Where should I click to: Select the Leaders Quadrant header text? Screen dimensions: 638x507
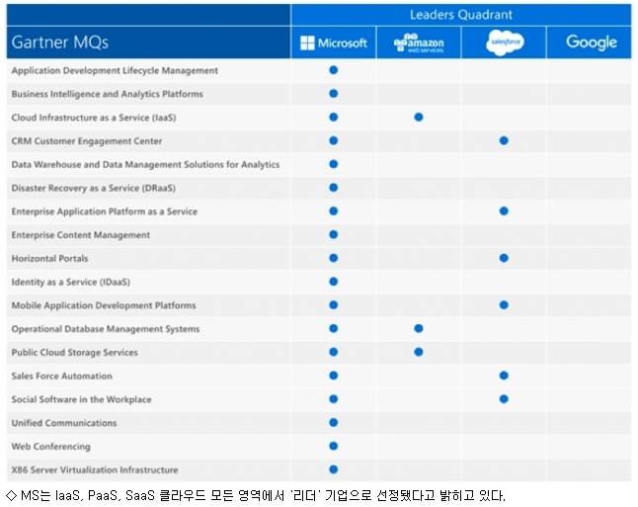coord(461,15)
